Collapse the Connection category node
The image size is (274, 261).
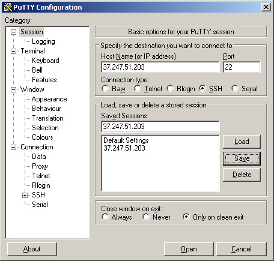tap(13, 147)
